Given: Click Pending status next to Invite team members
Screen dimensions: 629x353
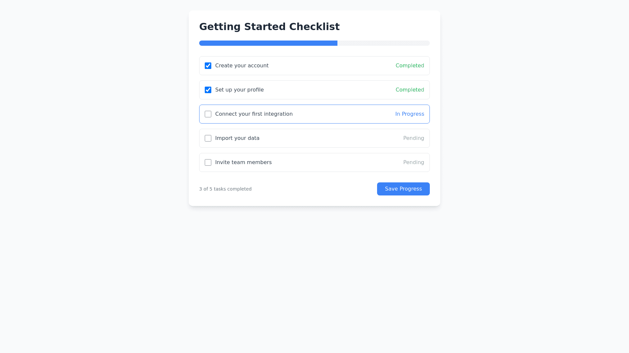Looking at the screenshot, I should point(413,162).
